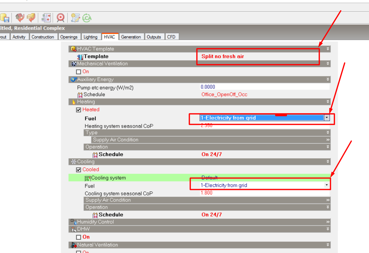Collapse the Heating section chevron
The width and height of the screenshot is (369, 253).
(328, 102)
